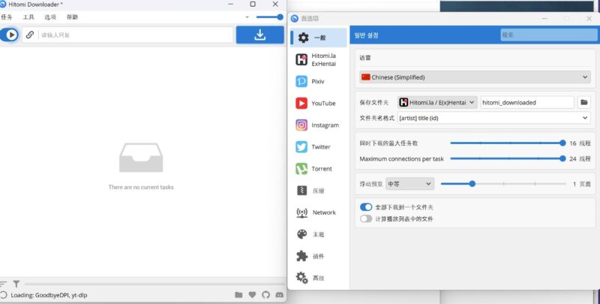Image resolution: width=600 pixels, height=304 pixels.
Task: Open the 帮助 menu
Action: click(71, 17)
